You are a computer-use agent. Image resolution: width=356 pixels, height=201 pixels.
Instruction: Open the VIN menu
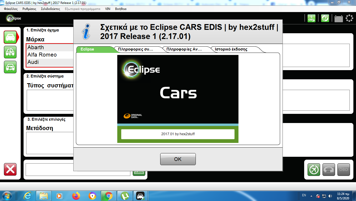click(108, 9)
